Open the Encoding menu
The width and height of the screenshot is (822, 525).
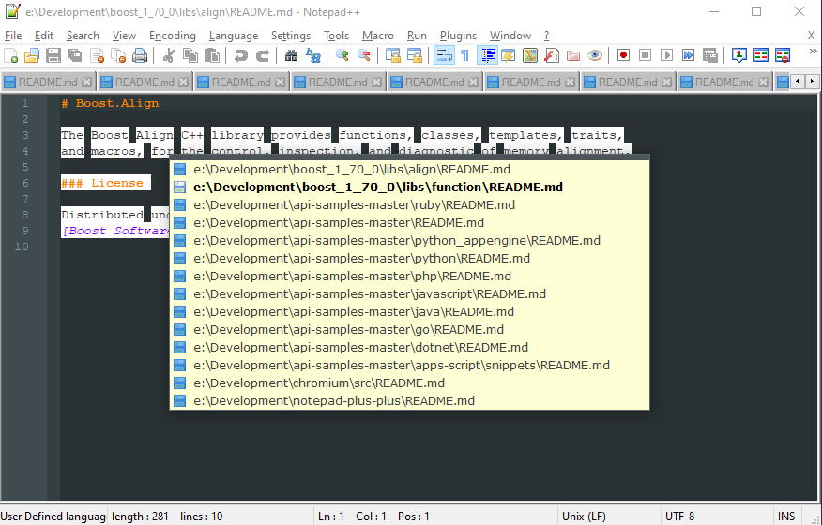tap(173, 36)
